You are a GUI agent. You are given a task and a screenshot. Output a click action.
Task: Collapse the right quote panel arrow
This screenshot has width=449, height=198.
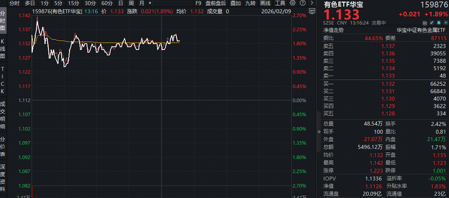pyautogui.click(x=319, y=132)
